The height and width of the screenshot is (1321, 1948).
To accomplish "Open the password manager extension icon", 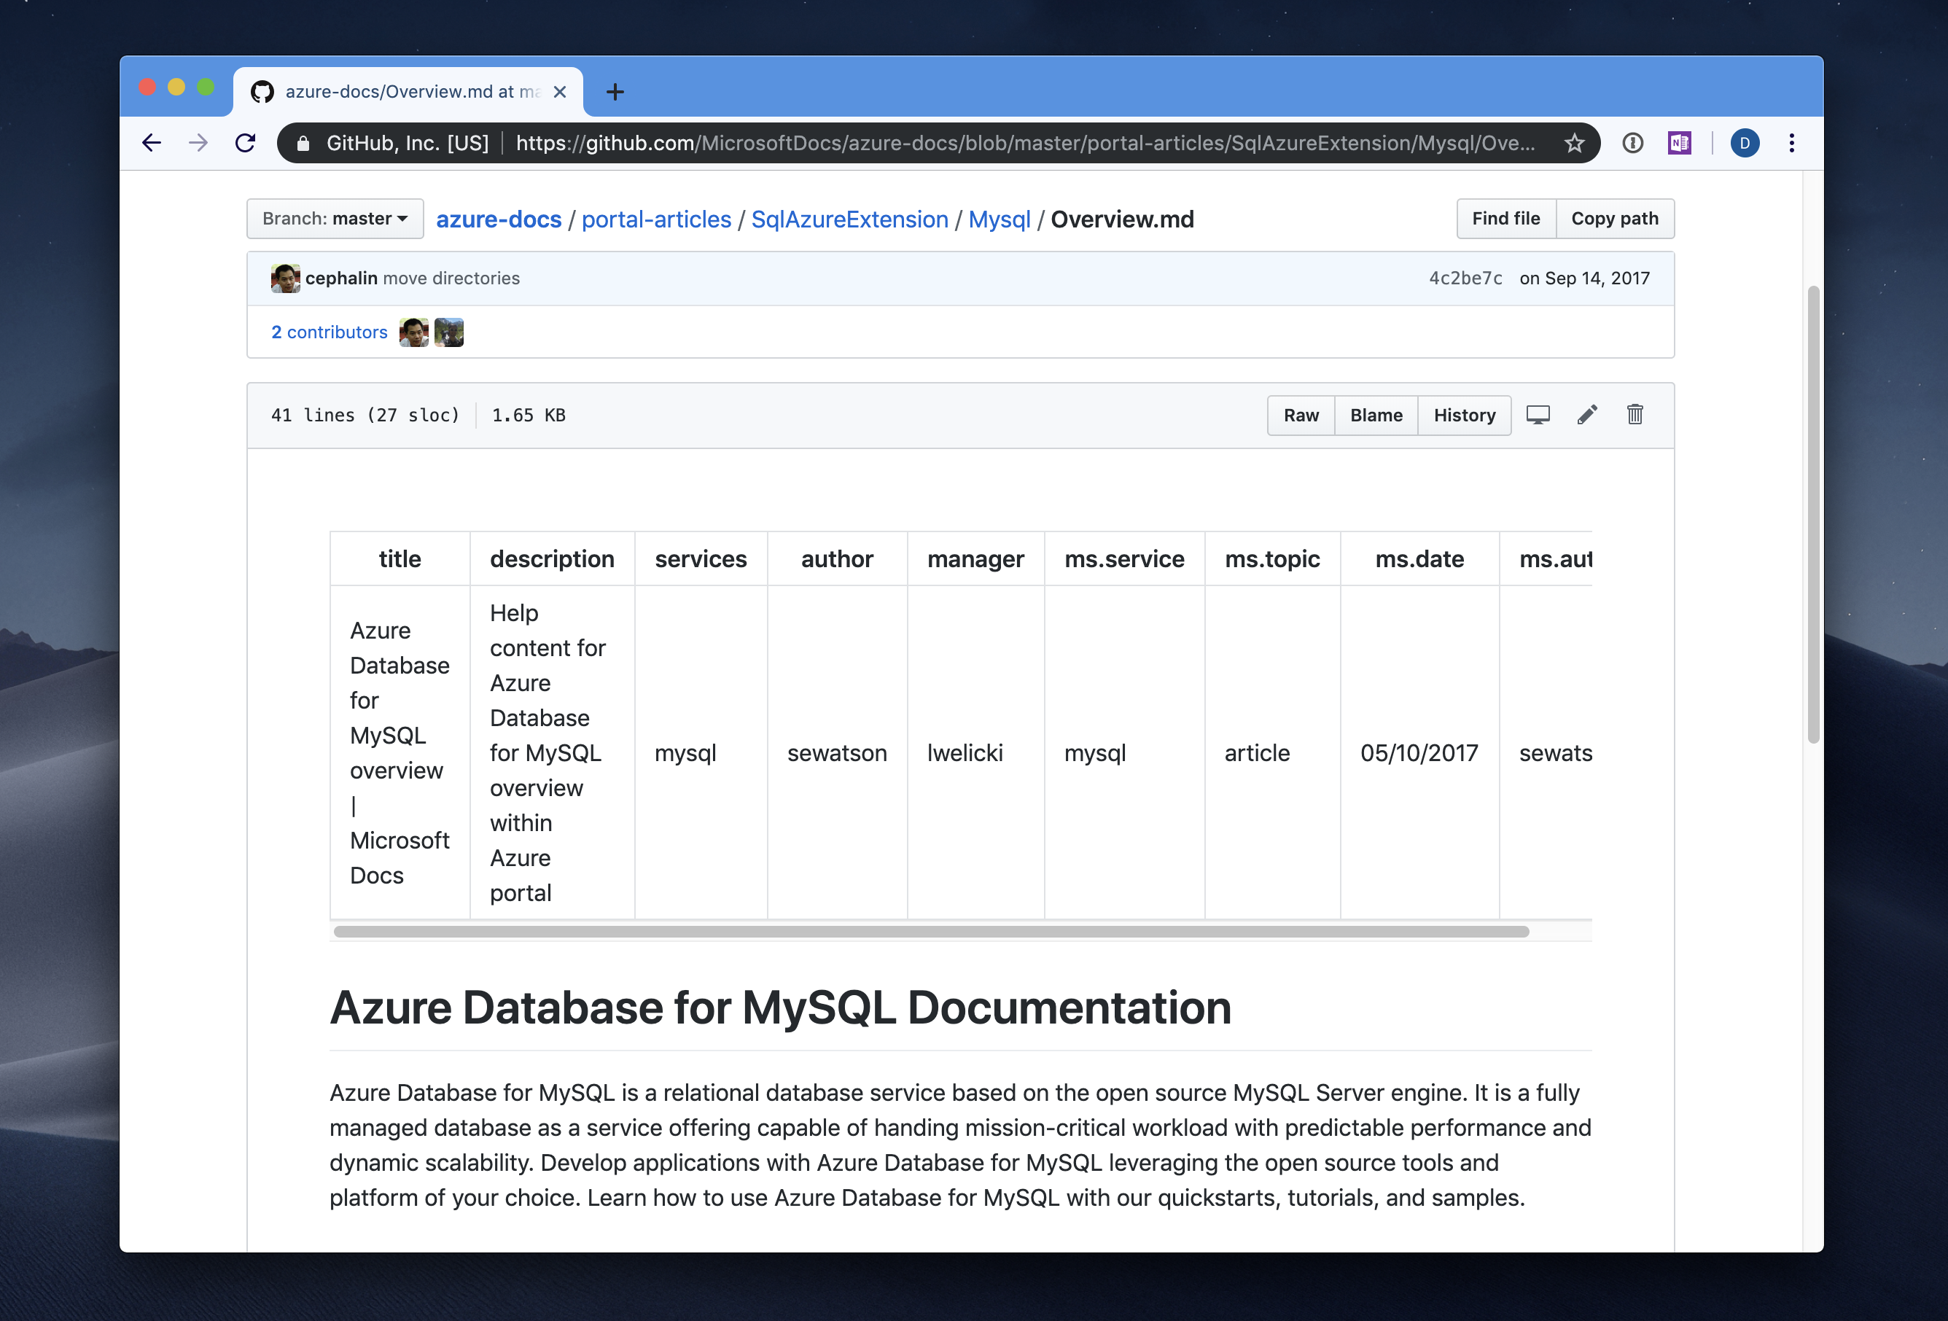I will (x=1632, y=142).
